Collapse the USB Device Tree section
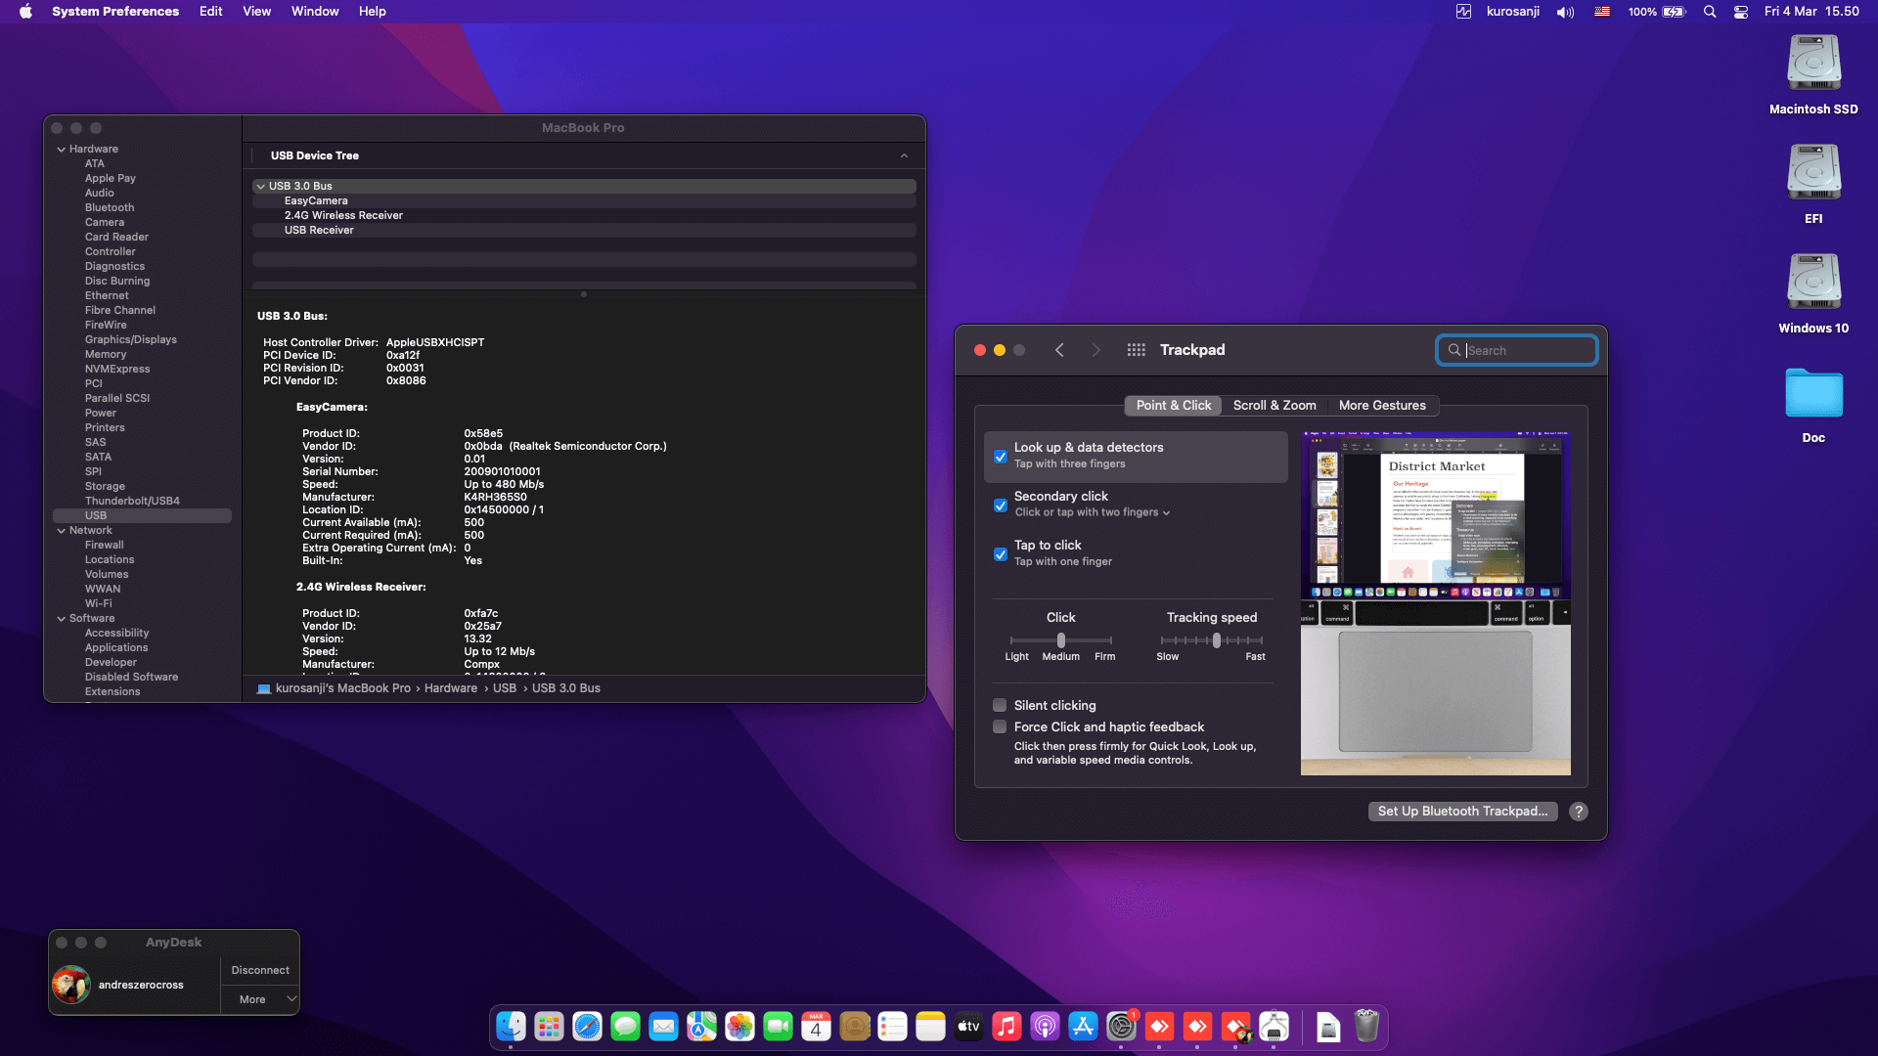Viewport: 1878px width, 1056px height. pyautogui.click(x=903, y=154)
